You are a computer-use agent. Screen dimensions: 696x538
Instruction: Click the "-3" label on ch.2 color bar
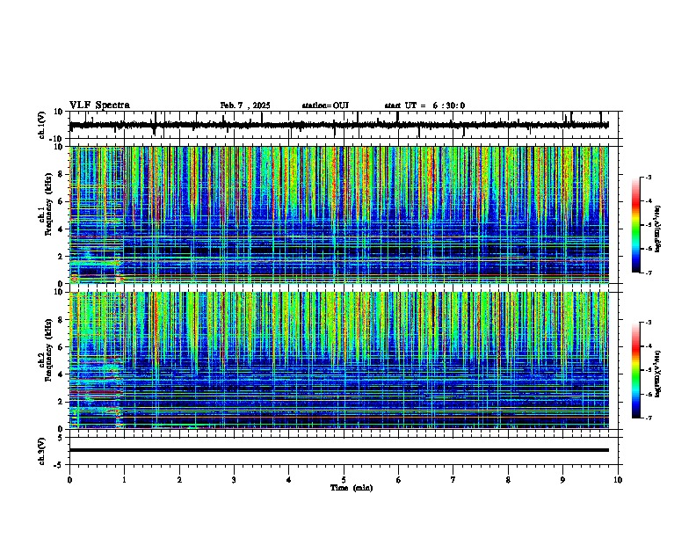[648, 323]
